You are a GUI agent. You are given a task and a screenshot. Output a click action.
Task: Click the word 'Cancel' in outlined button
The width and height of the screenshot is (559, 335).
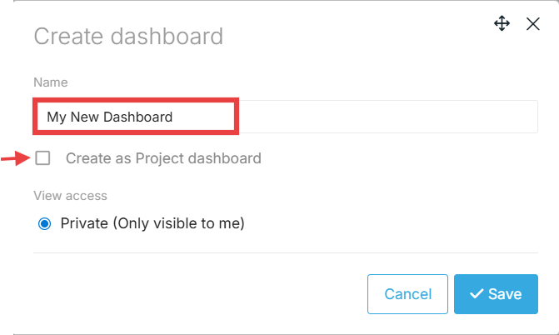coord(408,294)
